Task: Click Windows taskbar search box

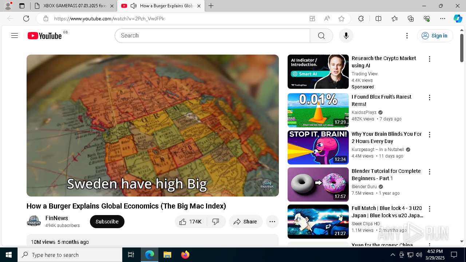Action: pyautogui.click(x=70, y=255)
